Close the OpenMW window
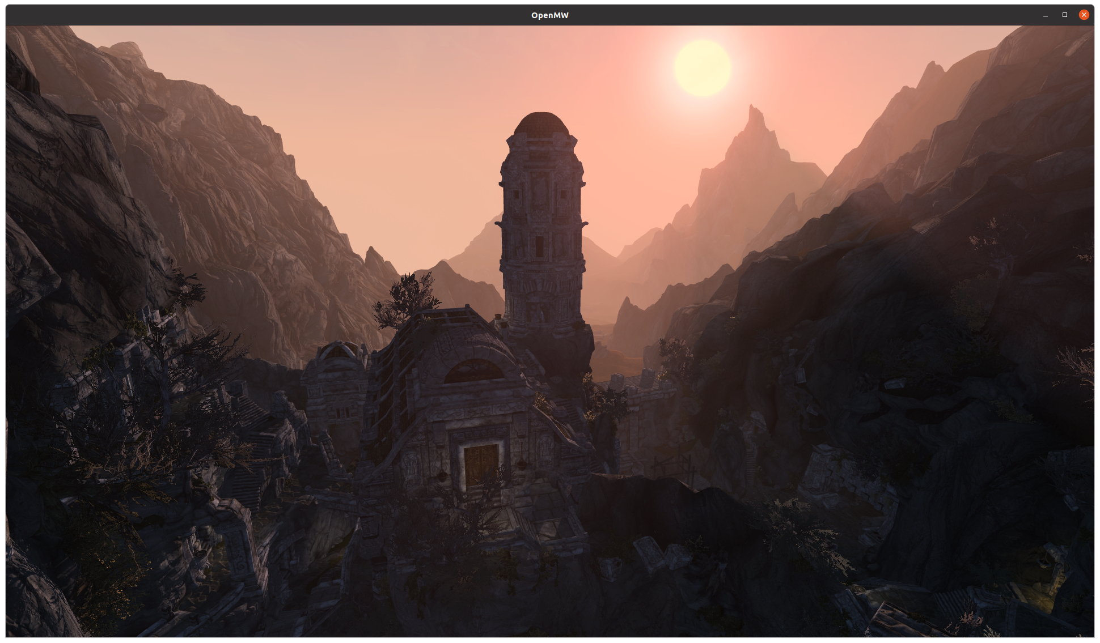 click(1084, 15)
